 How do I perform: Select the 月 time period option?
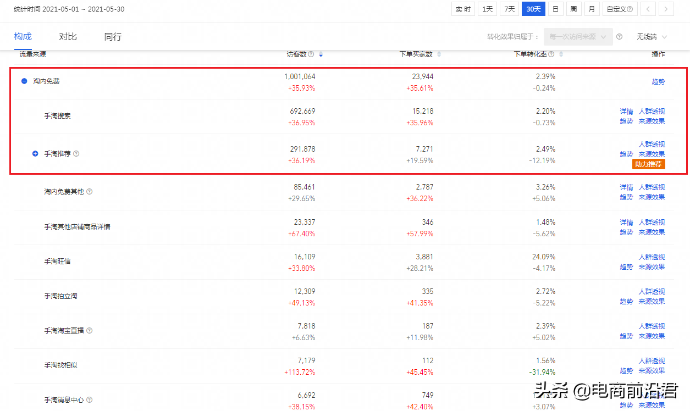pos(592,9)
